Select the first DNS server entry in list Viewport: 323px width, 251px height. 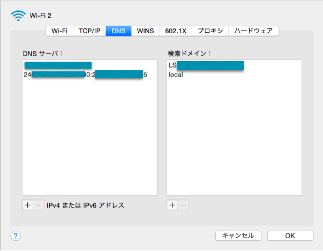[x=58, y=66]
